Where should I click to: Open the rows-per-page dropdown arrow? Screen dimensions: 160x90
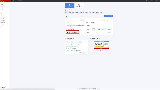(x=111, y=20)
